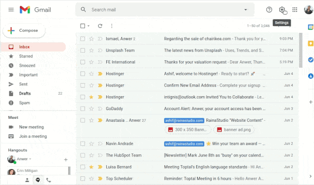The width and height of the screenshot is (314, 185).
Task: Open the main menu hamburger icon
Action: coord(11,10)
